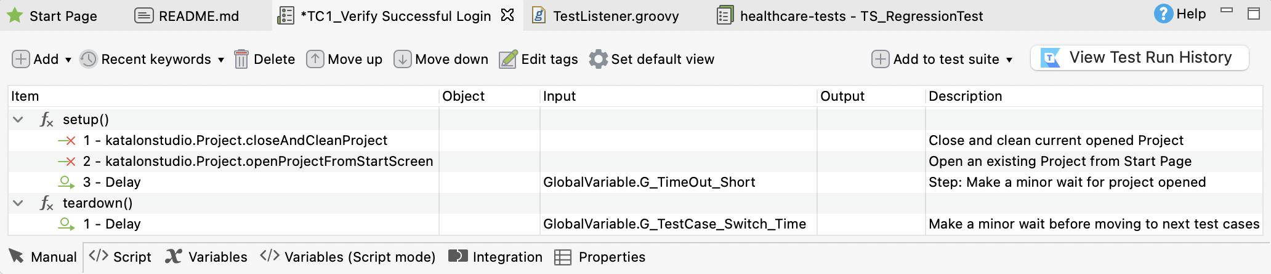Open the Add to test suite dropdown
The image size is (1271, 274).
tap(1009, 60)
